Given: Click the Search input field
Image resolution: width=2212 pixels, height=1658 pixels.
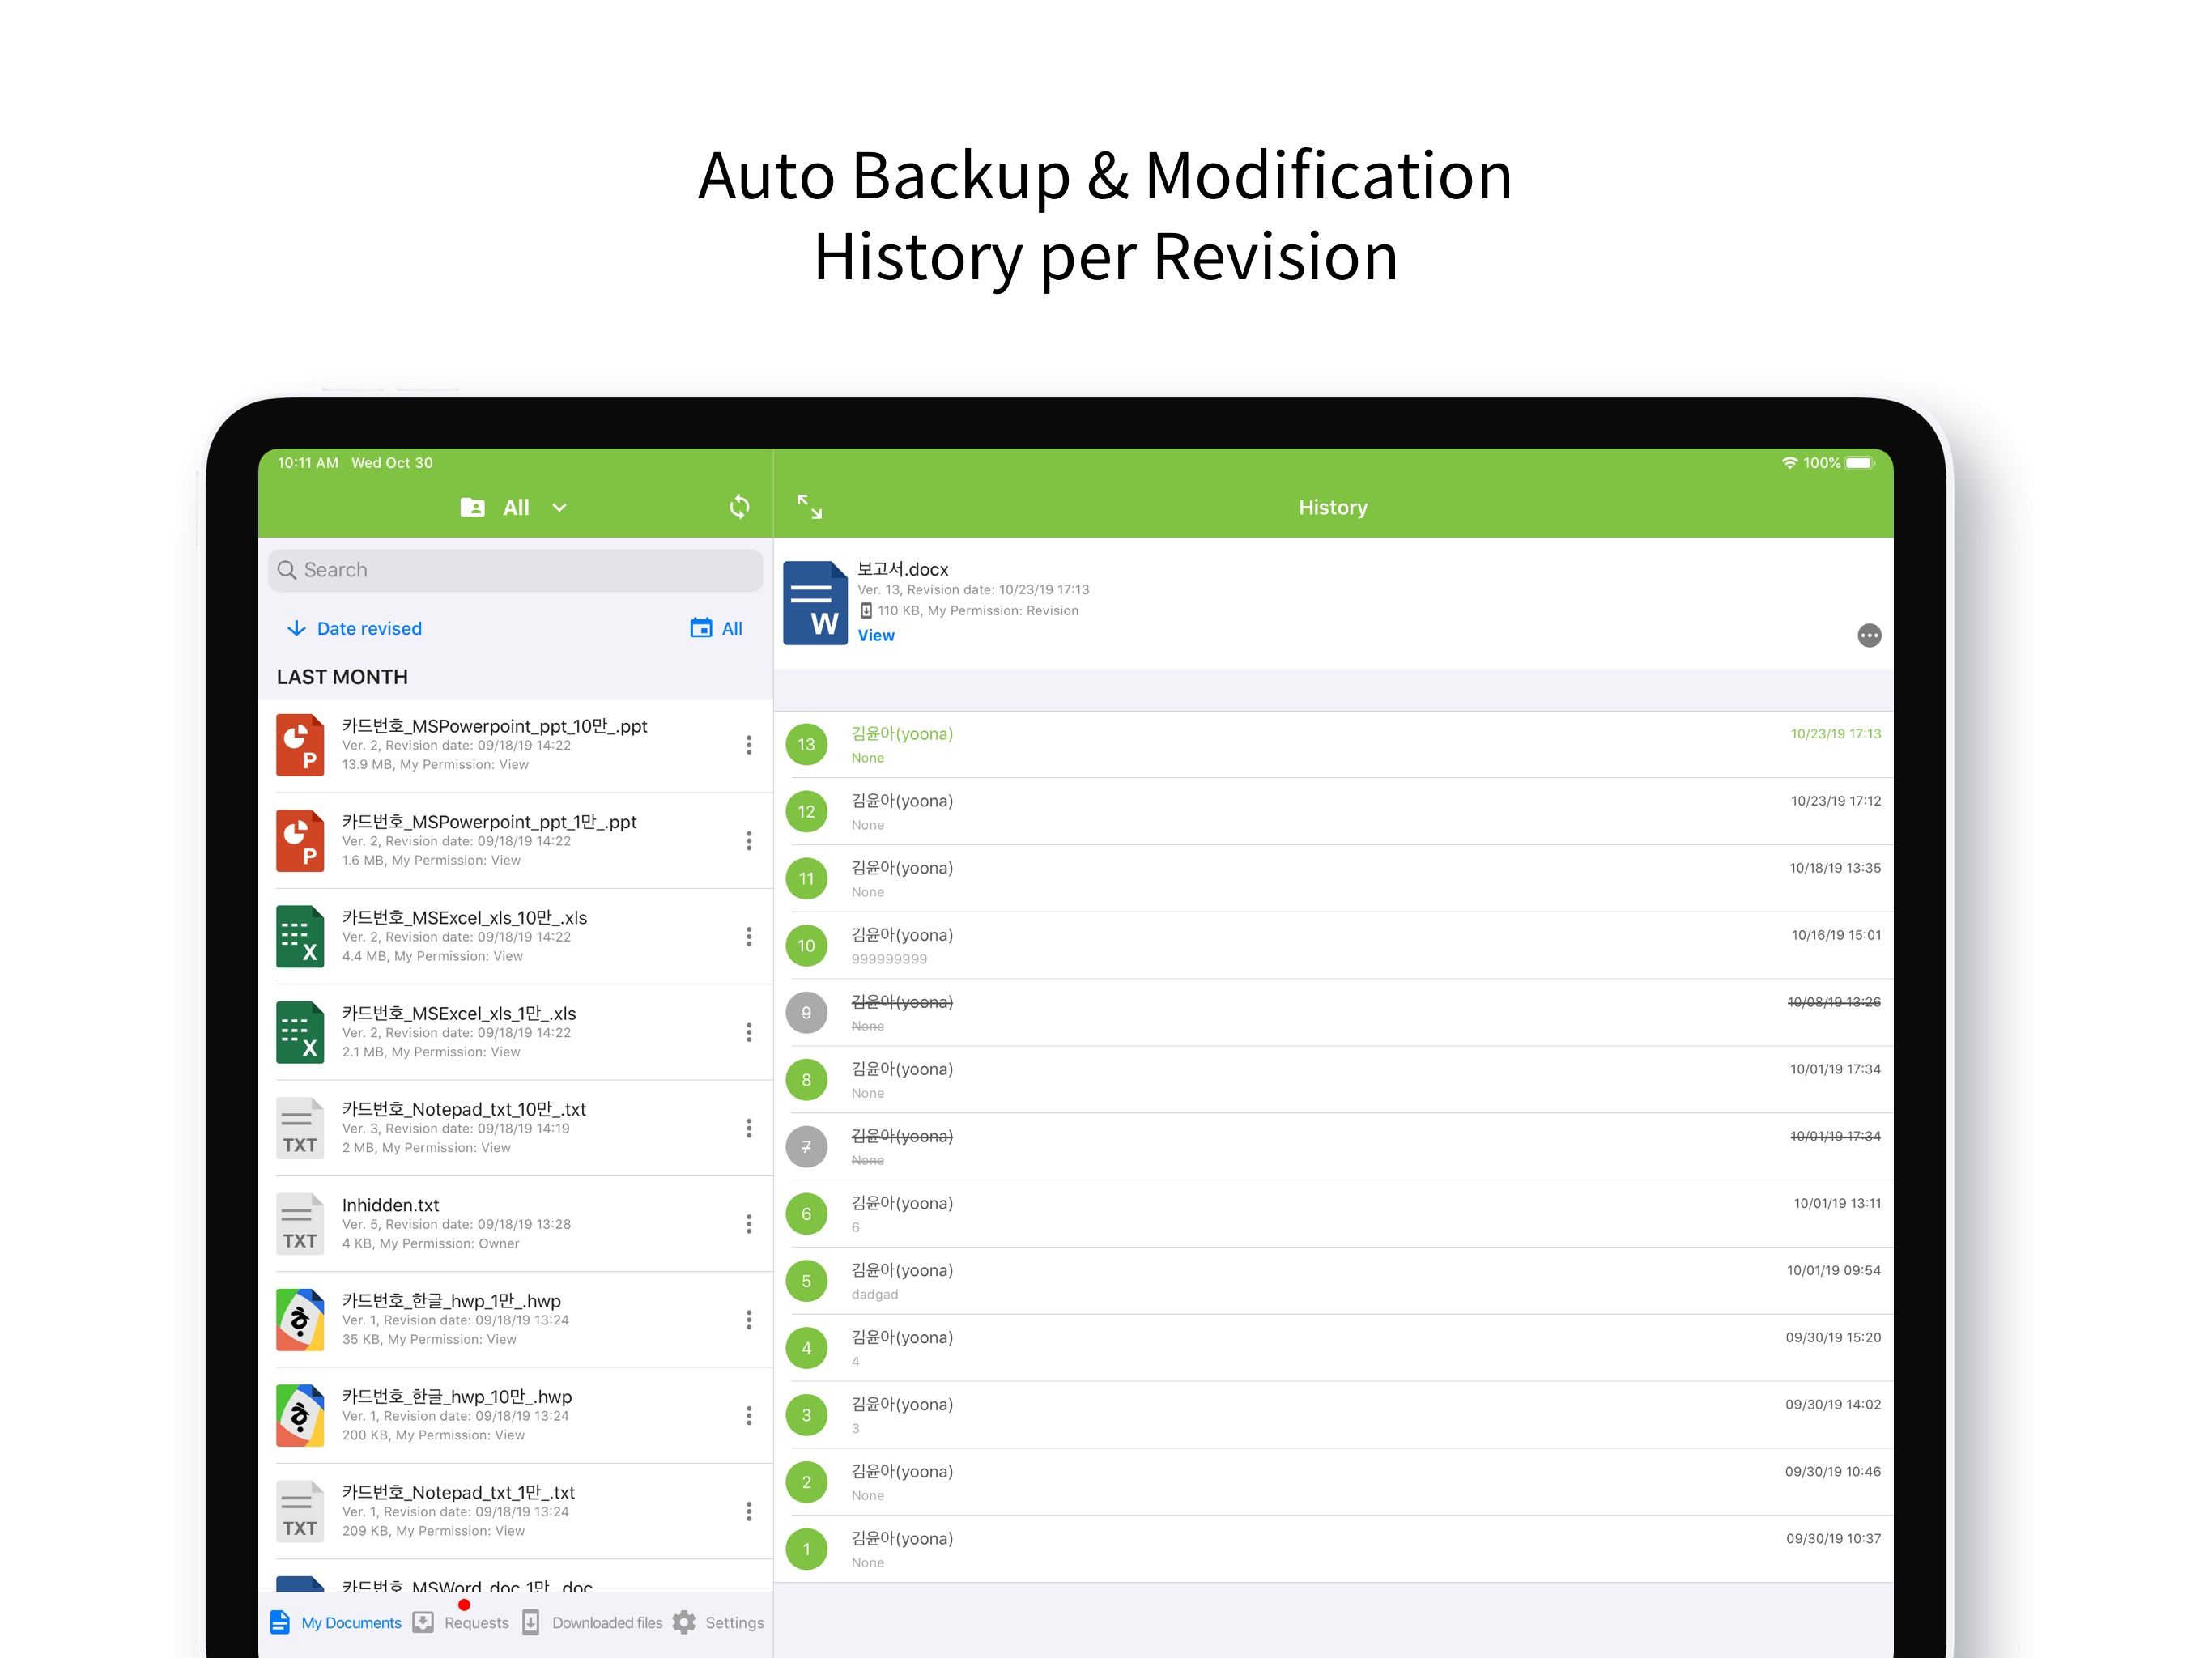Looking at the screenshot, I should (x=515, y=570).
